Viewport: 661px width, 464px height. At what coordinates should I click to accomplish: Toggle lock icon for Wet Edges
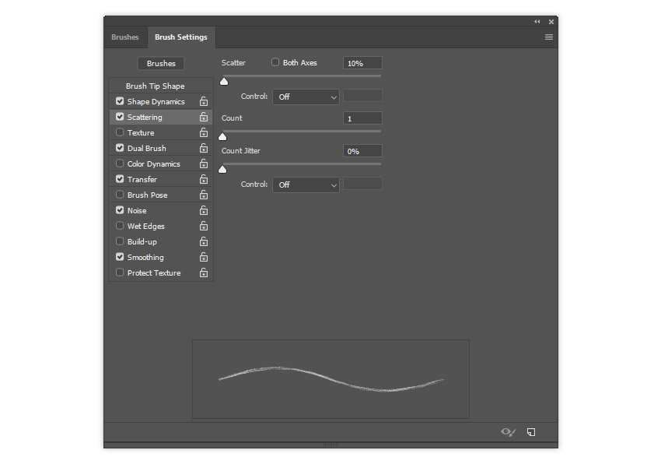click(204, 226)
